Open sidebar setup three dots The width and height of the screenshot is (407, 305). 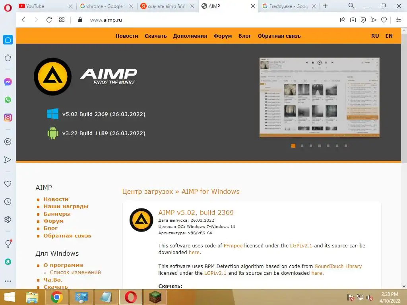pos(8,281)
